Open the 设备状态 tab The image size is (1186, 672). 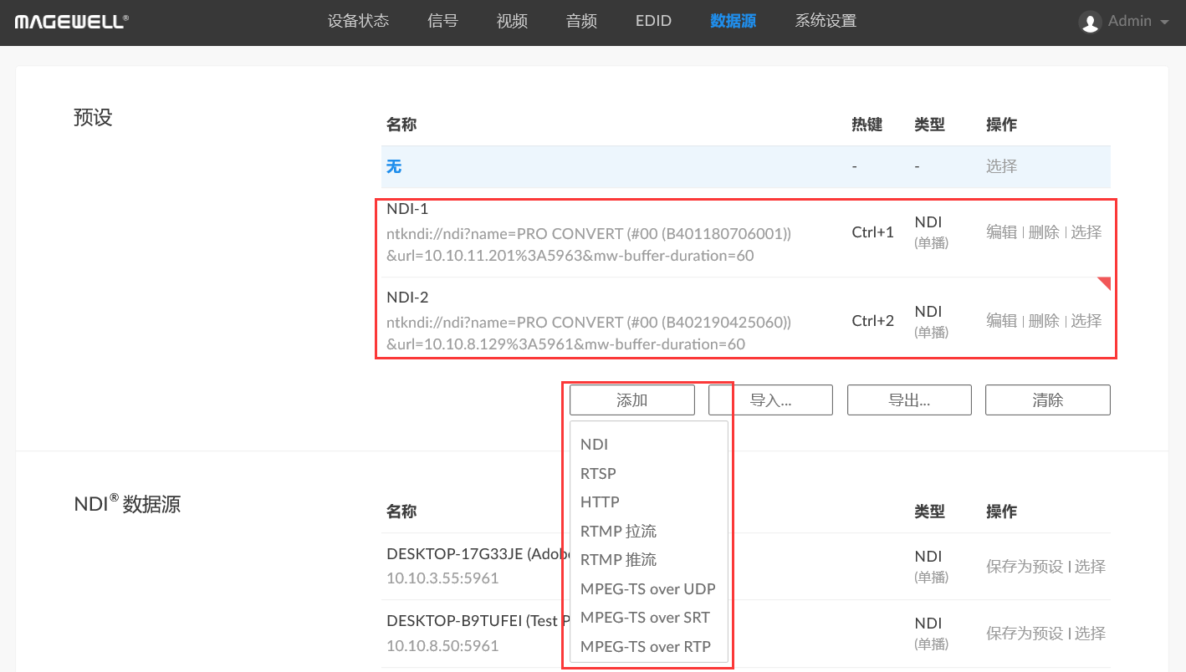358,21
